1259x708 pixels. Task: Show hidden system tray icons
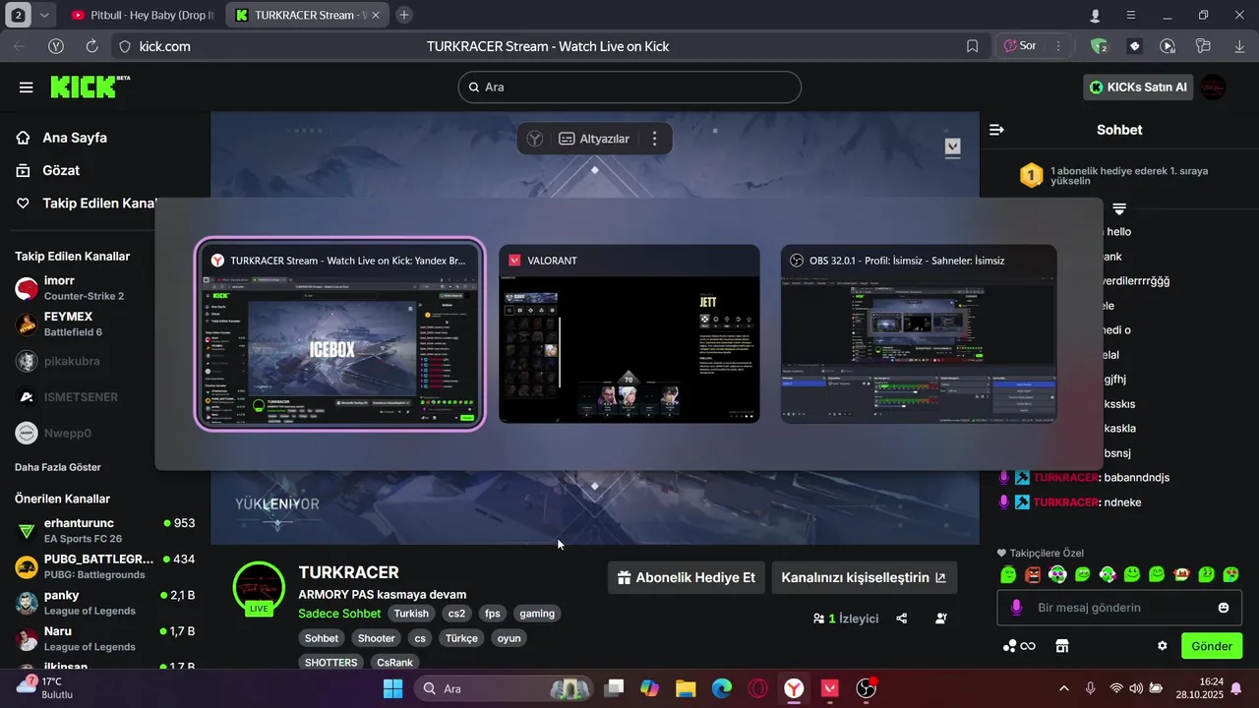coord(1063,689)
